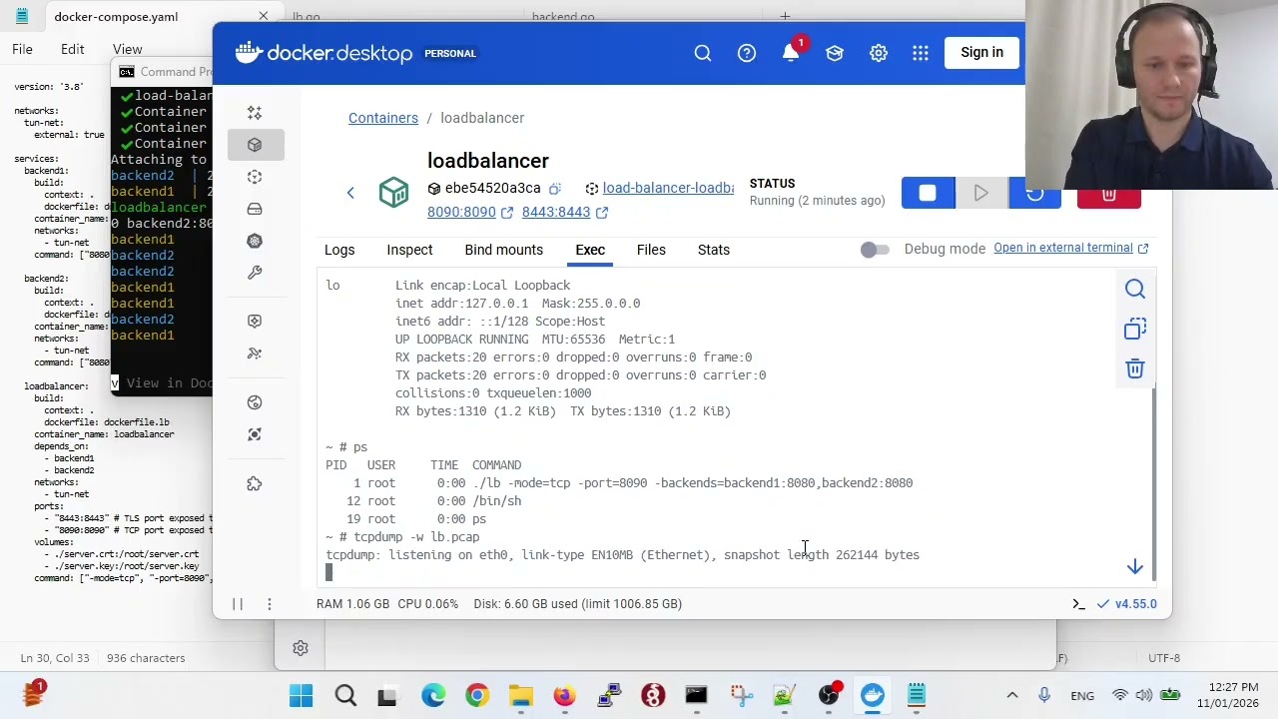Open Docker Desktop whale in taskbar
The height and width of the screenshot is (719, 1278).
pos(873,695)
